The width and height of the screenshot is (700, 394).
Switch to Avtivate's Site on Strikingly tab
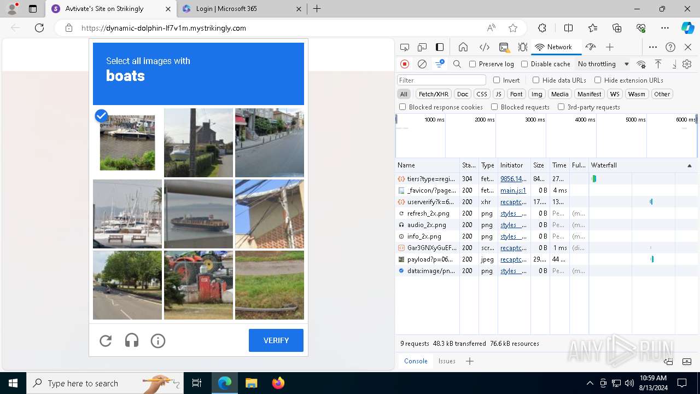(x=111, y=9)
